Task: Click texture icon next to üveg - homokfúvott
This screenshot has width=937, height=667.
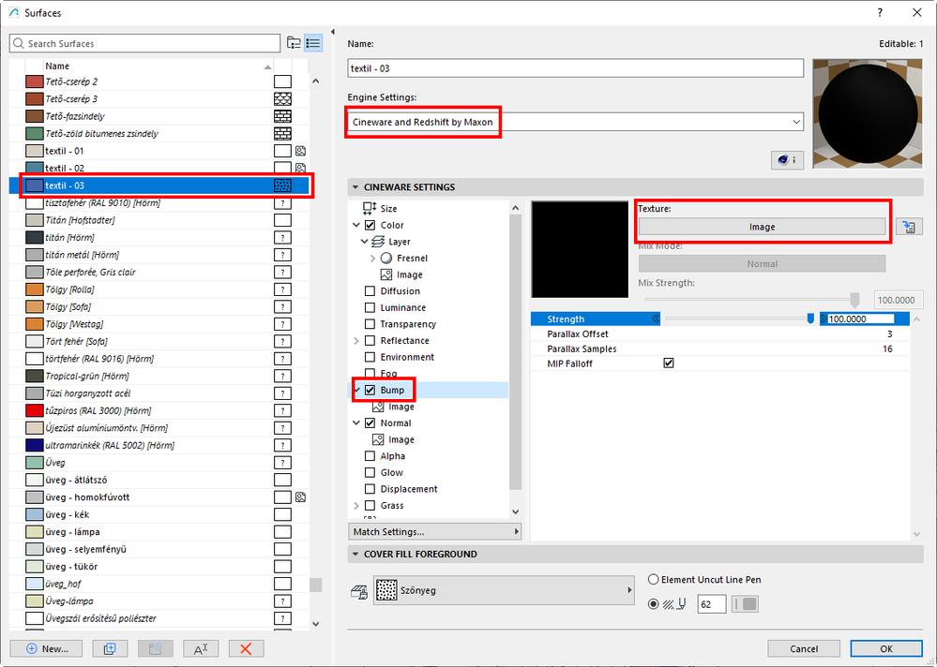Action: [300, 497]
